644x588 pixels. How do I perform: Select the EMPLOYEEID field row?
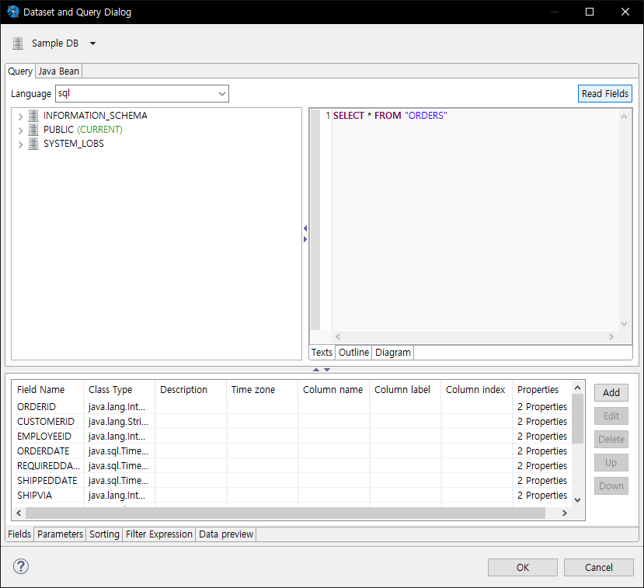(292, 437)
